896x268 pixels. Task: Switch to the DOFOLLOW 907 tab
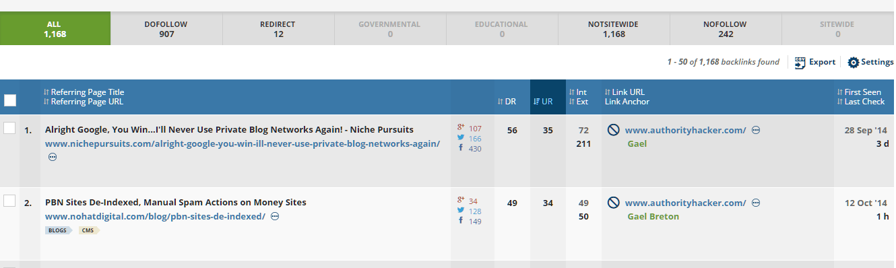pos(166,29)
